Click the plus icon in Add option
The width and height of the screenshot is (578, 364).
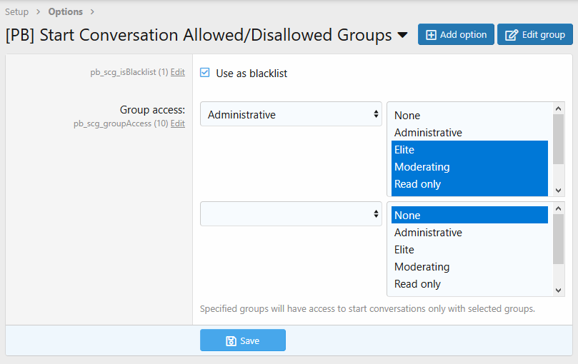pyautogui.click(x=431, y=34)
